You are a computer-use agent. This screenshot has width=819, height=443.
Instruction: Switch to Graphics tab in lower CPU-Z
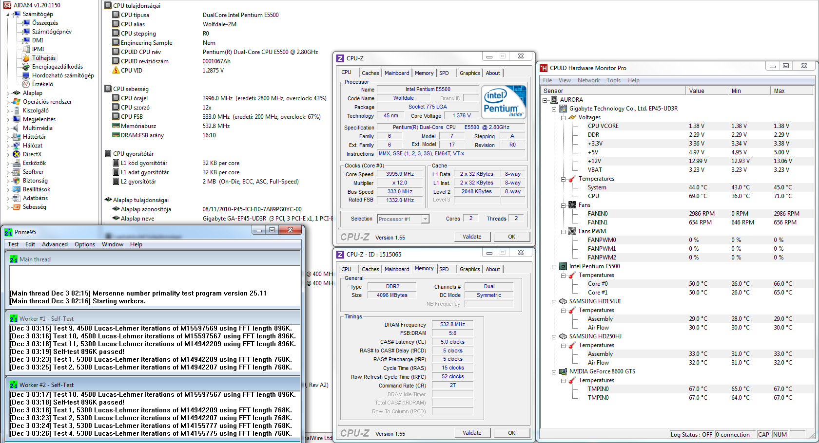469,269
